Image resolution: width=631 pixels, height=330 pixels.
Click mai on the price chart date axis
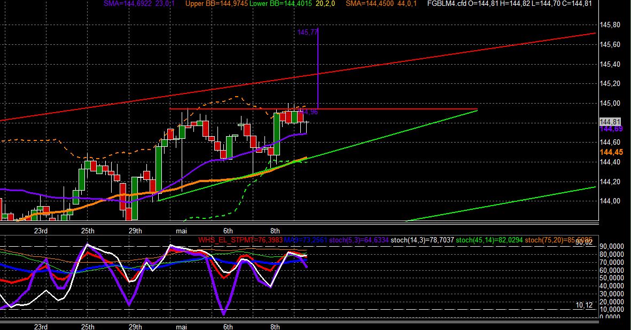(x=182, y=231)
